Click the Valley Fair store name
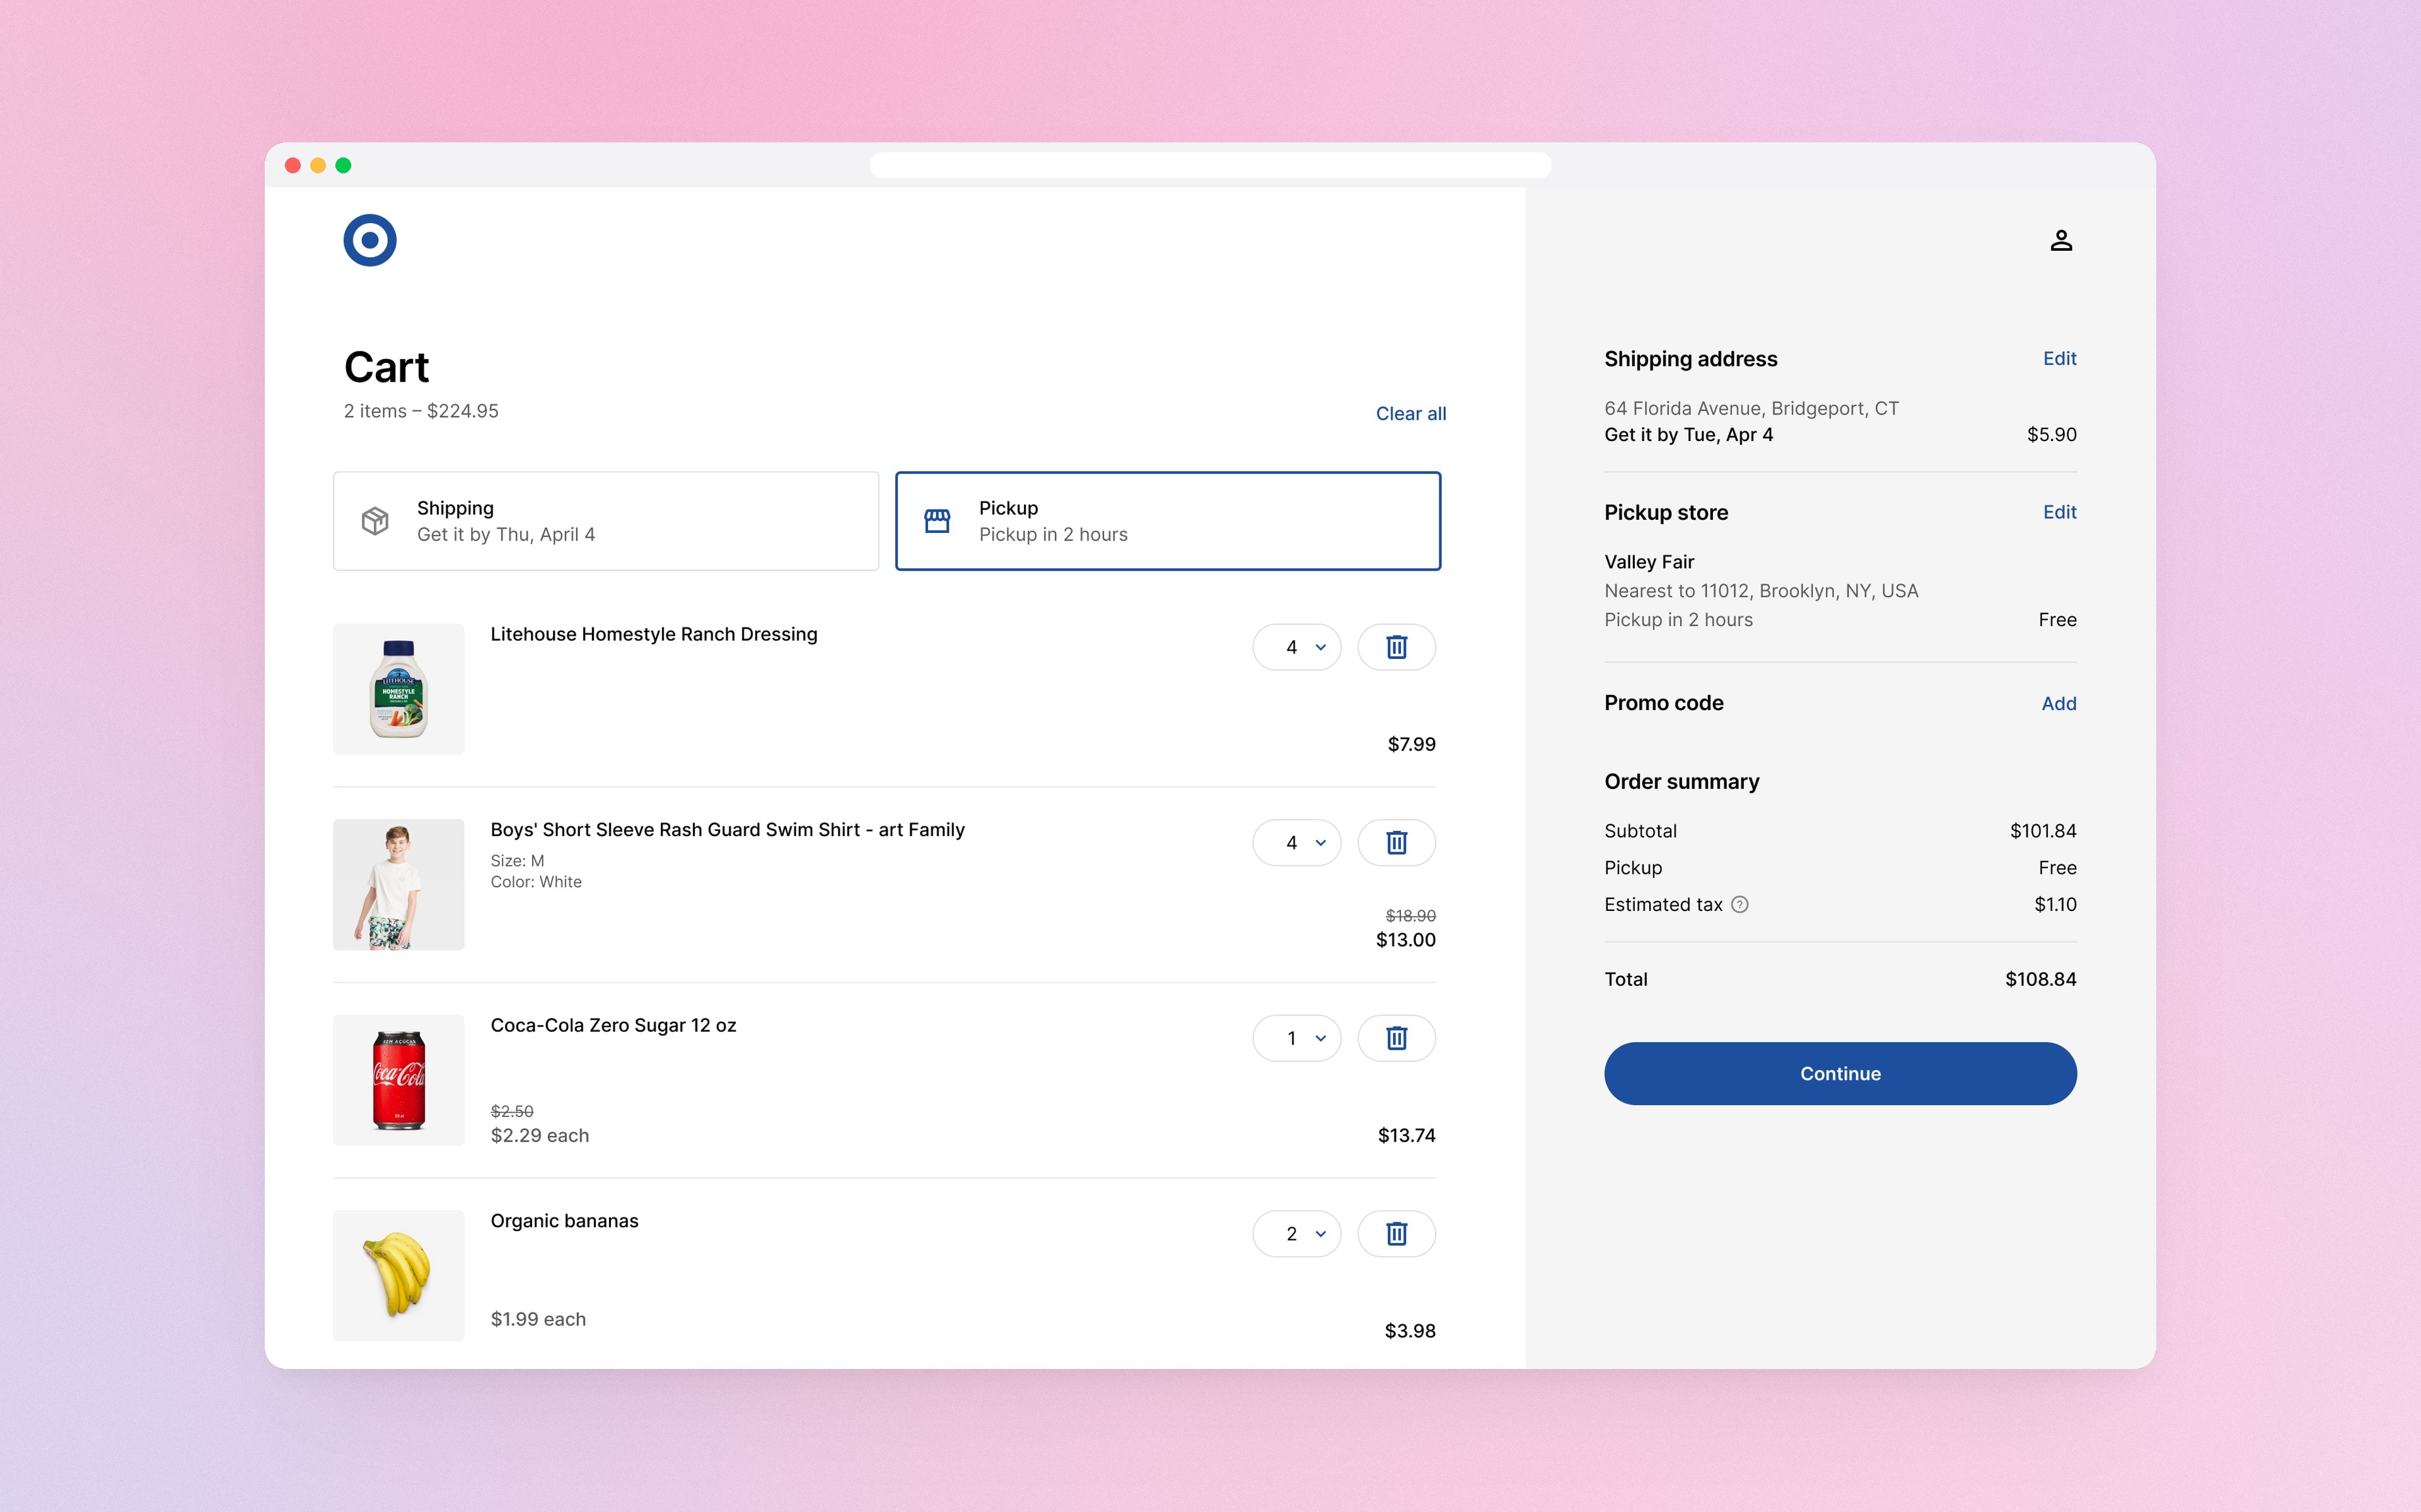The height and width of the screenshot is (1512, 2421). [x=1649, y=562]
